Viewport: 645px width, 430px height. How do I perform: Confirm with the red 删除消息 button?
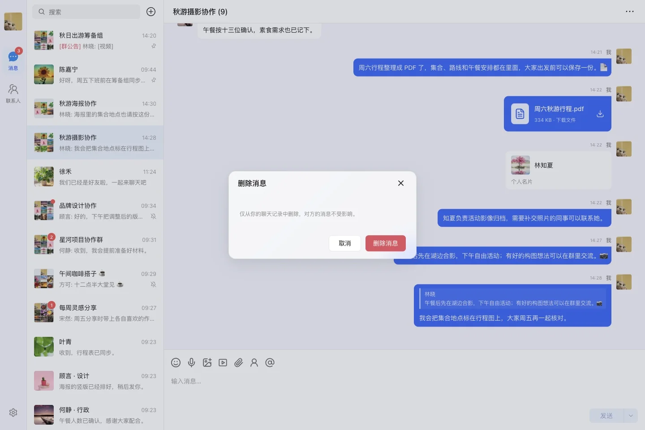[x=385, y=243]
